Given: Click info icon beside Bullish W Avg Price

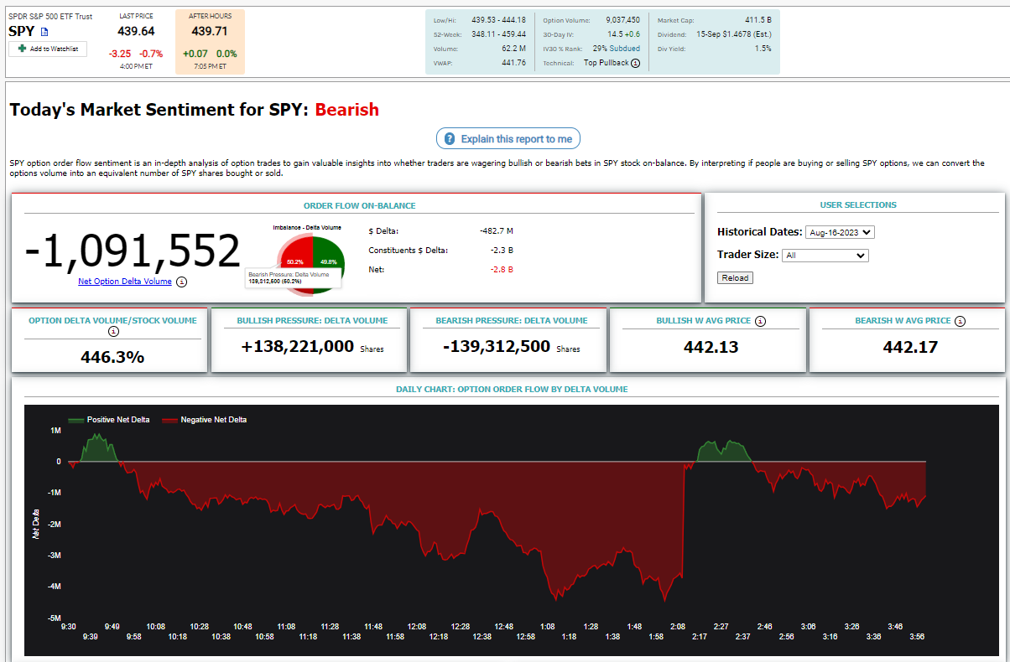Looking at the screenshot, I should click(x=760, y=321).
